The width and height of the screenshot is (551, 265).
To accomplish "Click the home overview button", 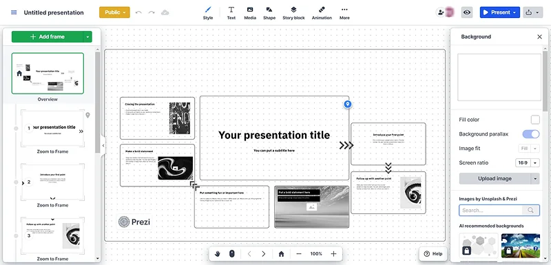I will click(281, 254).
